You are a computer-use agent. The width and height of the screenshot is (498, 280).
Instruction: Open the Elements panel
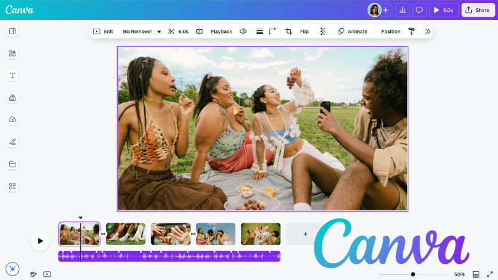coord(12,54)
